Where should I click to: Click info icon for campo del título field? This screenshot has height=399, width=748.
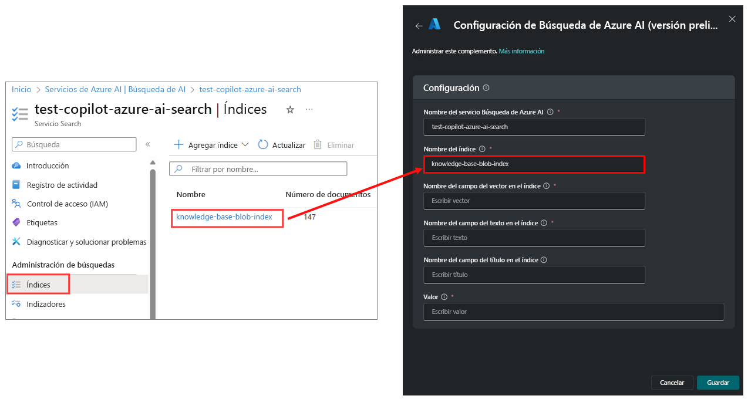(544, 260)
